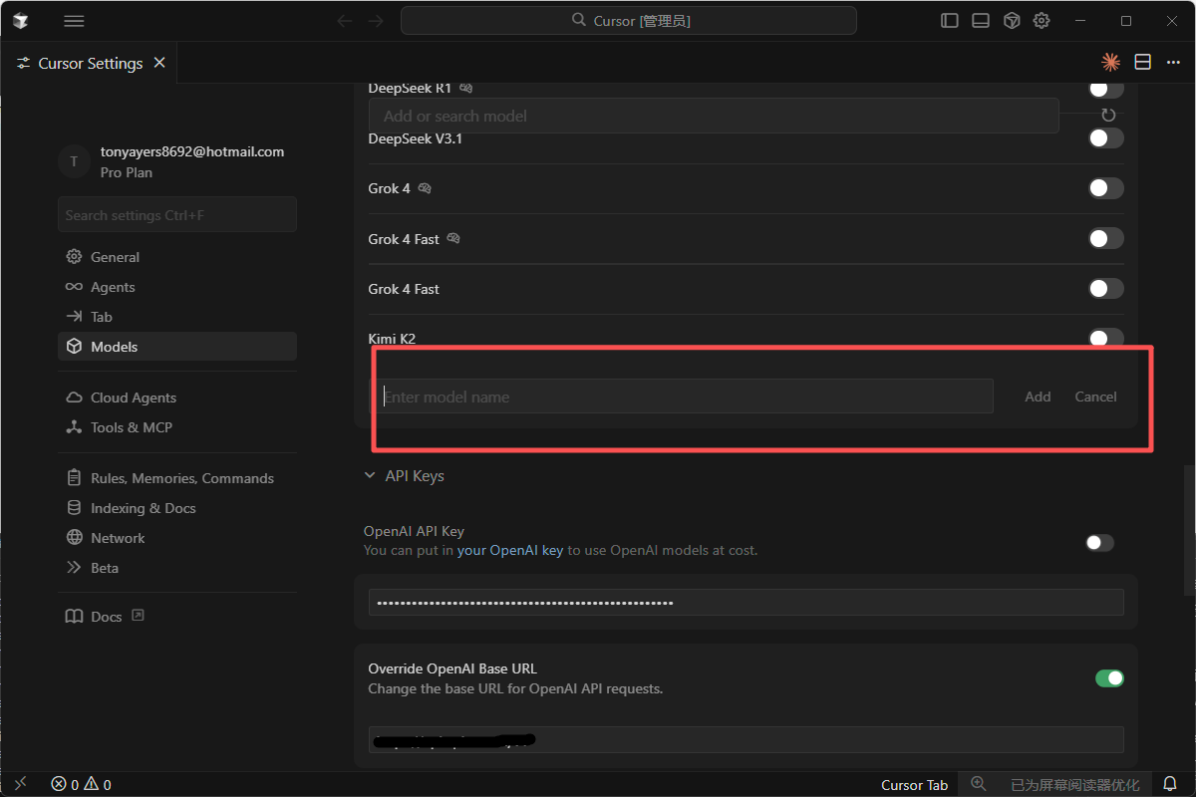Screen dimensions: 1196x797
Task: Click the OpenAI API key password field
Action: click(747, 603)
